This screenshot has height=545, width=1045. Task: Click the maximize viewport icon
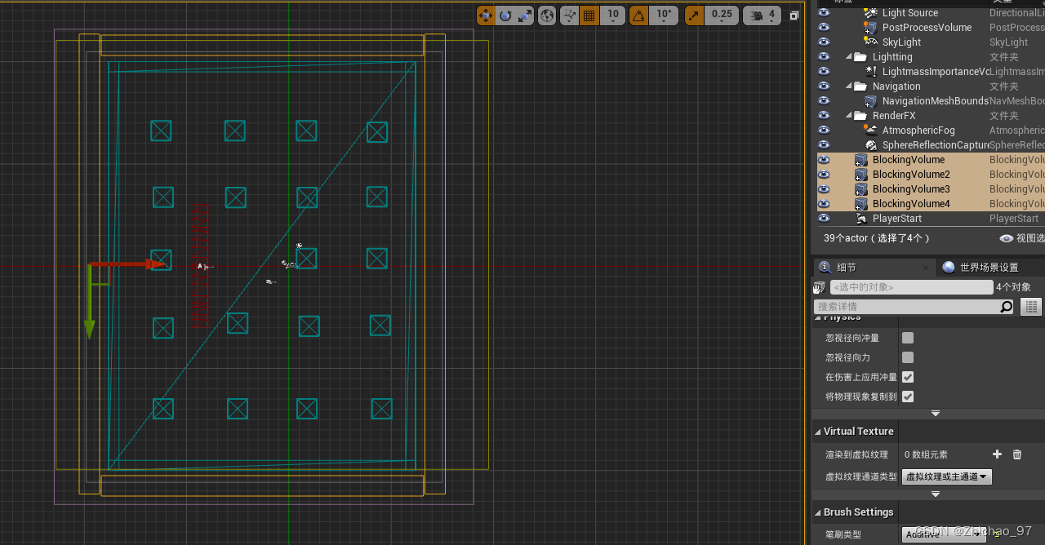click(794, 15)
